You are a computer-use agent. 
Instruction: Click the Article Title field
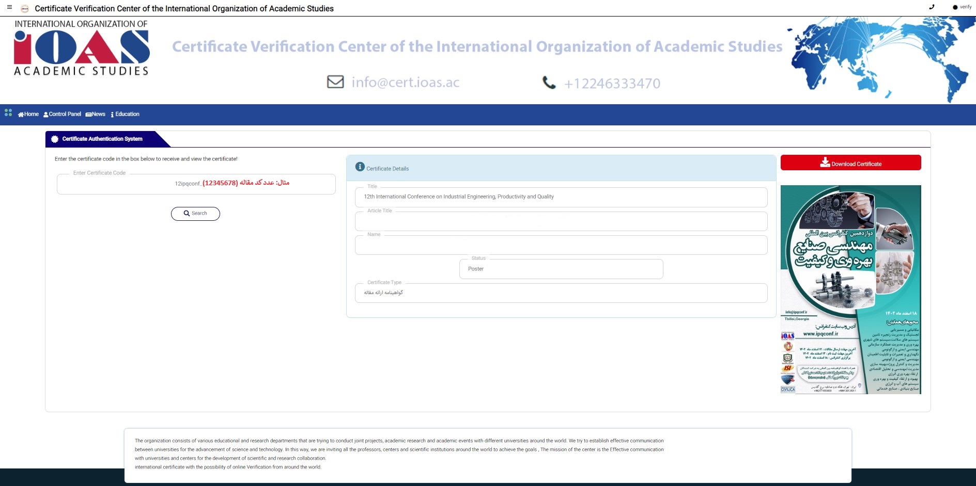tap(561, 221)
